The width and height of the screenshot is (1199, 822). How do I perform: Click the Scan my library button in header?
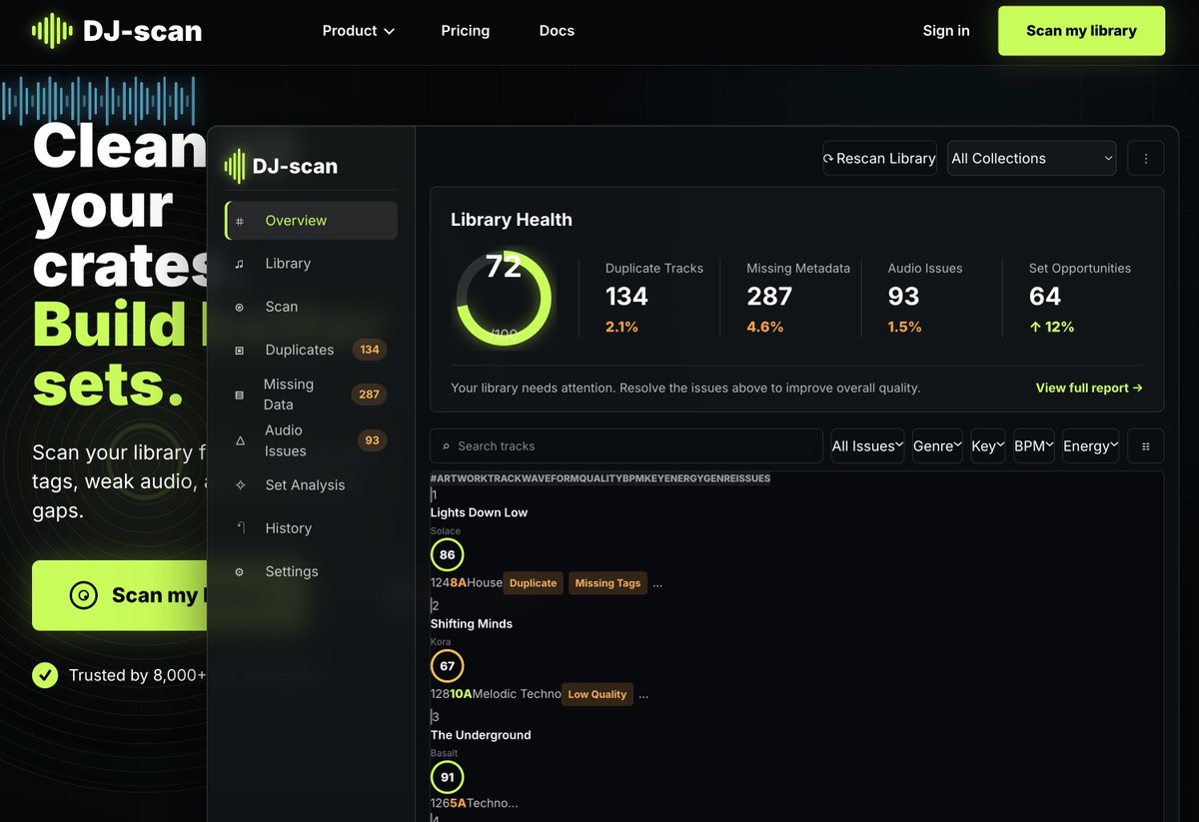pos(1081,31)
